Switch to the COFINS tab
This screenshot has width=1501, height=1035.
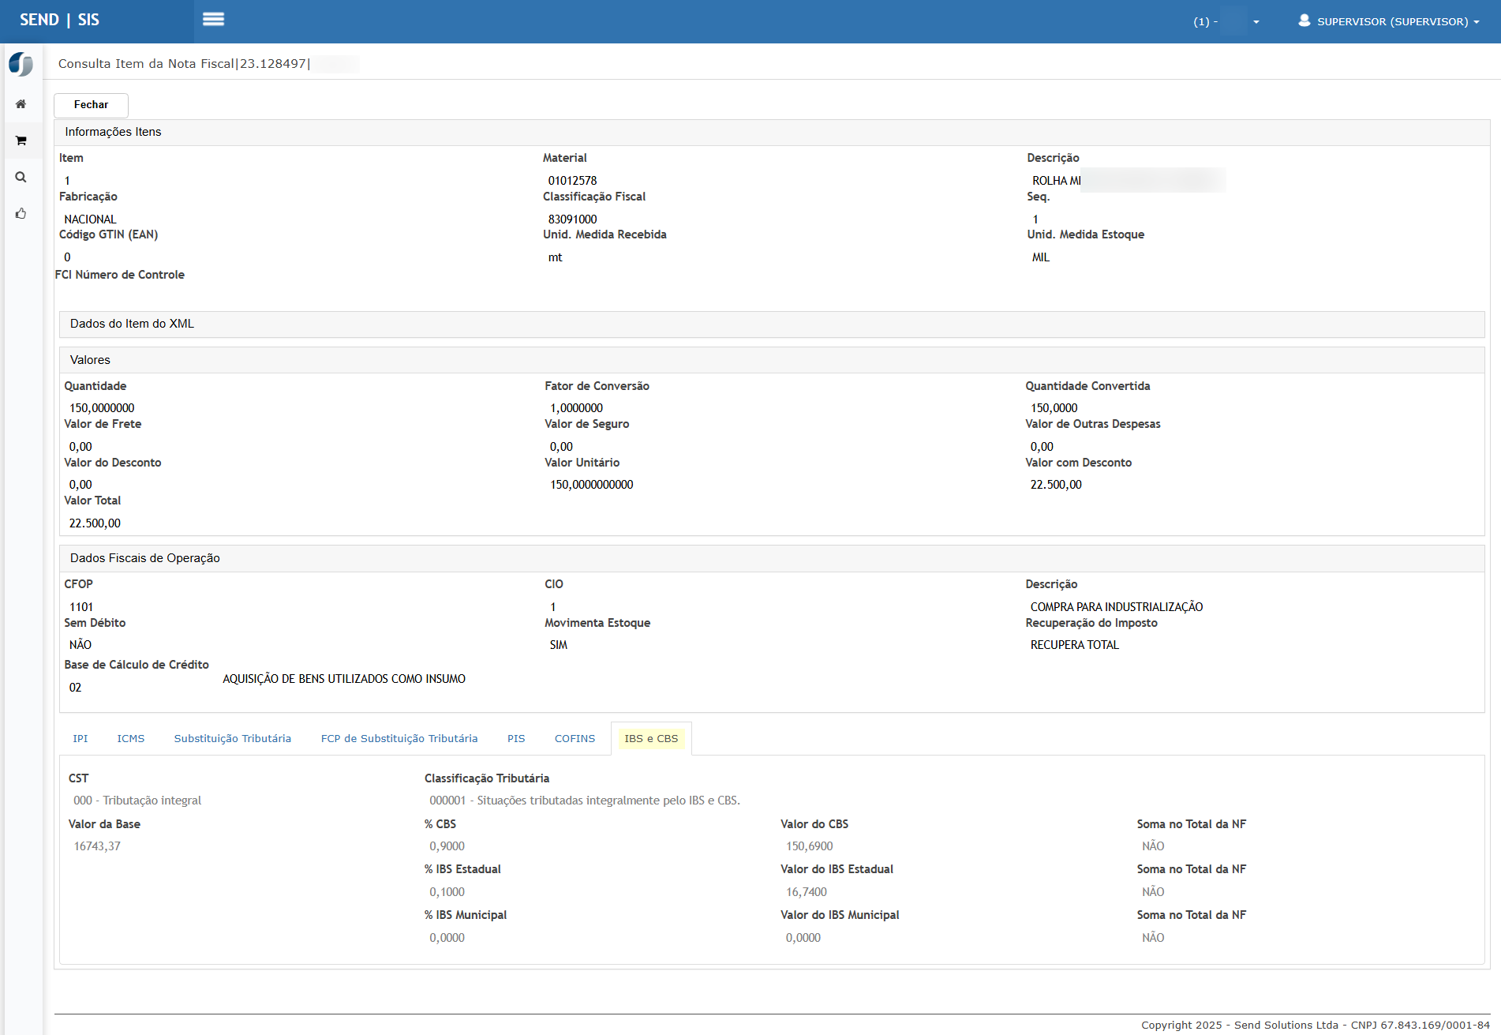(x=575, y=739)
